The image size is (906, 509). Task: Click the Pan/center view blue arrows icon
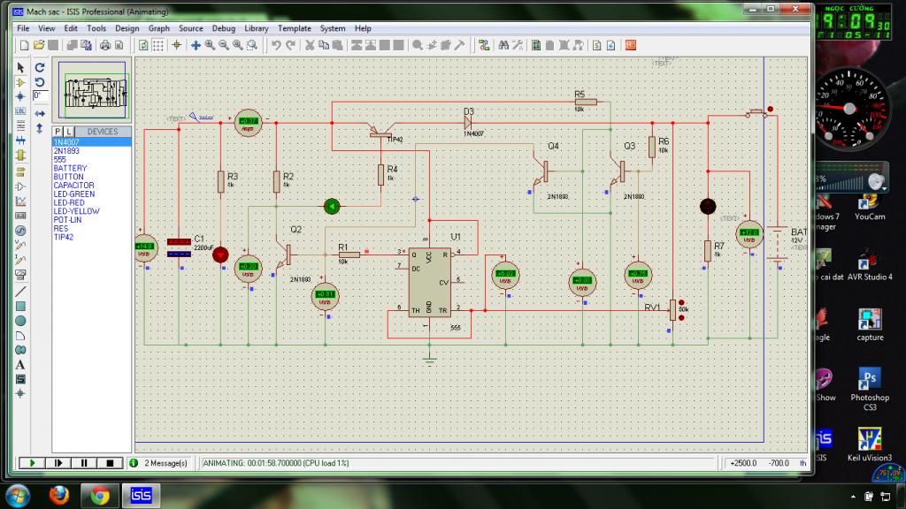pos(196,45)
